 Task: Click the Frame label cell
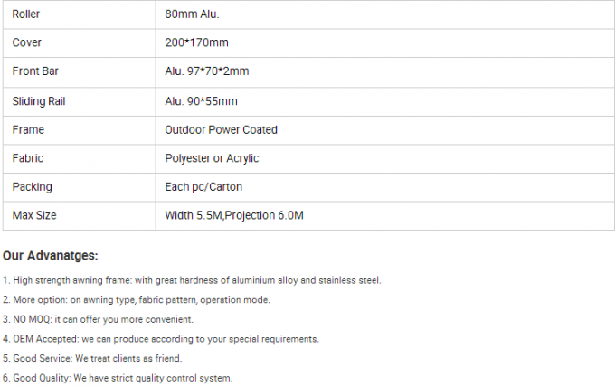(x=28, y=130)
